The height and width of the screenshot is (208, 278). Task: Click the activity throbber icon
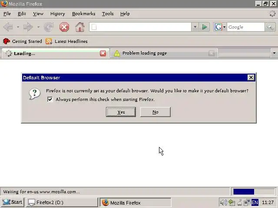click(x=272, y=13)
